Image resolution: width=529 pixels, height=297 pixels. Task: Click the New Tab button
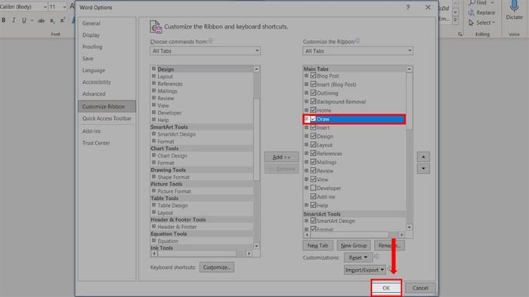point(318,246)
